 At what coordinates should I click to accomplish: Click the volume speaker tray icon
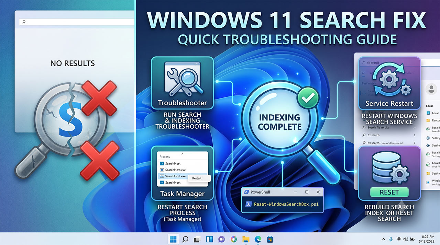point(405,239)
